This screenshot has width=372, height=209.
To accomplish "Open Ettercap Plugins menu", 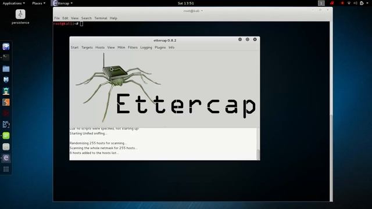I will (x=160, y=48).
